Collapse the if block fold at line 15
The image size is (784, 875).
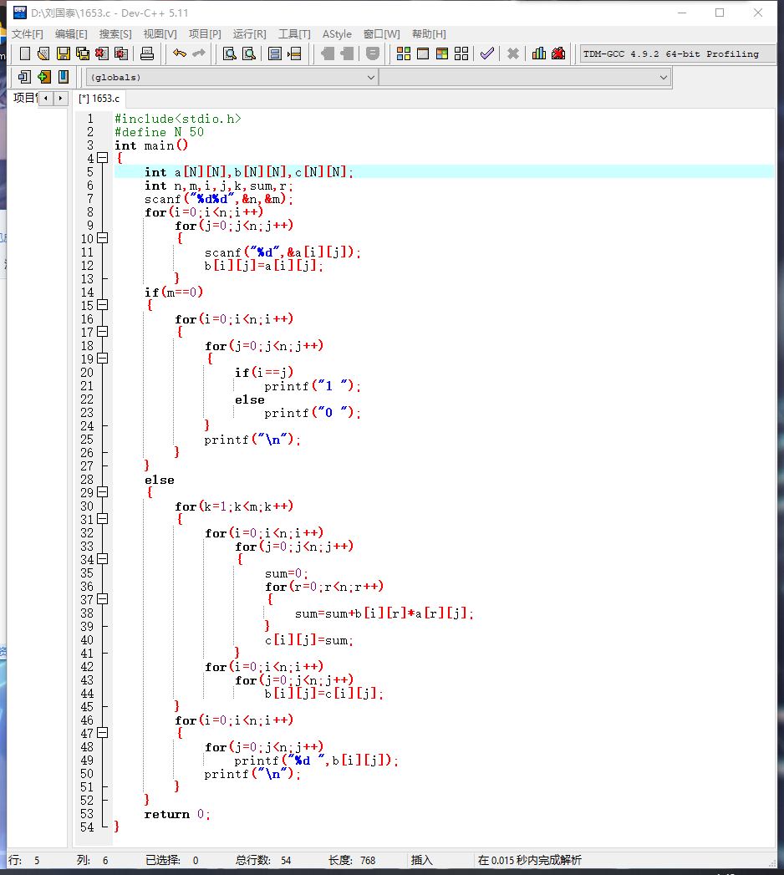[x=103, y=305]
